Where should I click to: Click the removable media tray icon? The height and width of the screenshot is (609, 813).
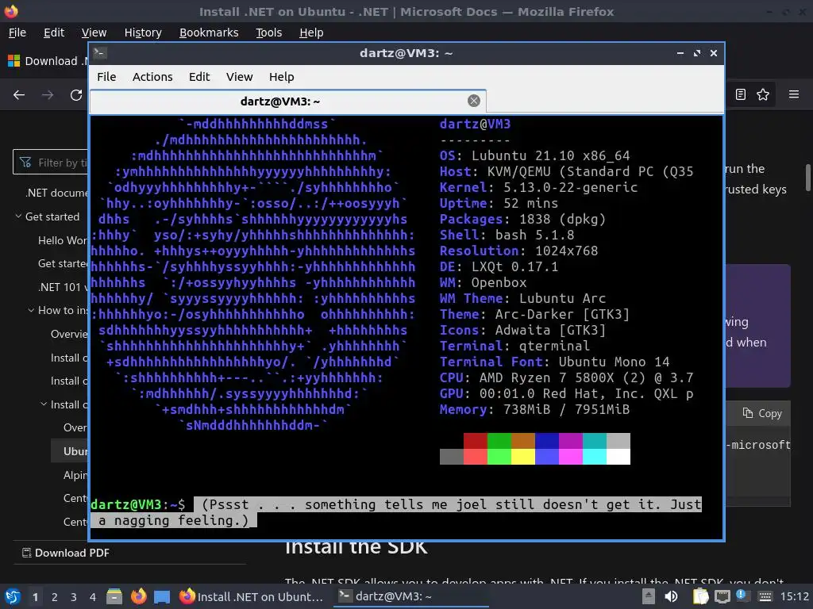point(649,596)
